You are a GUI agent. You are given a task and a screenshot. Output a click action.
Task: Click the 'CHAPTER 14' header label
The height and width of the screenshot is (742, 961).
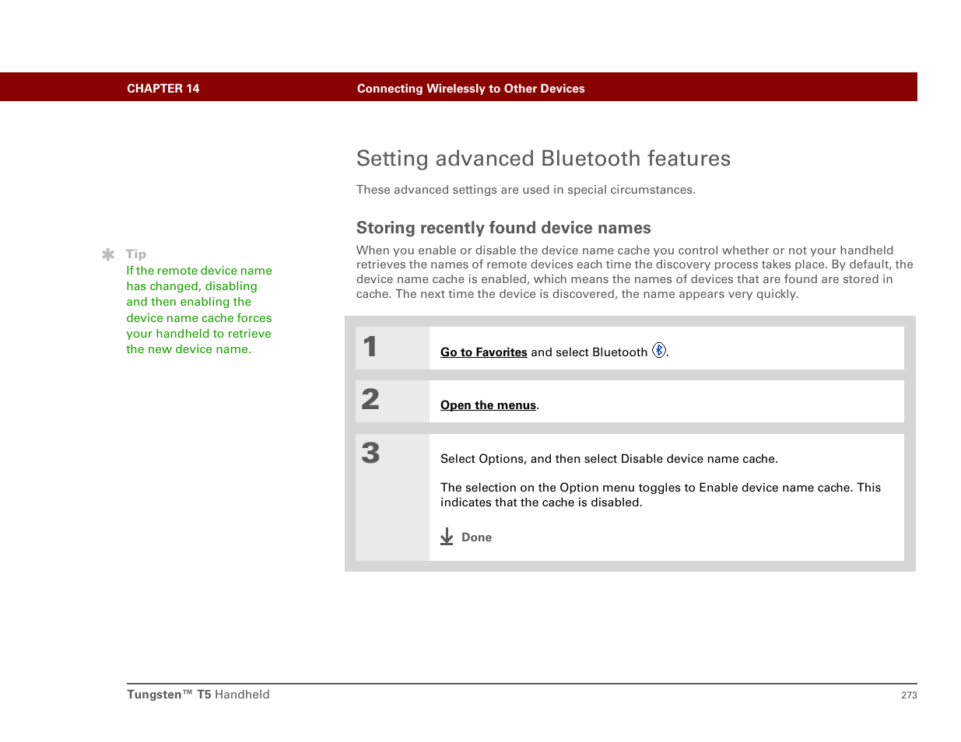[x=163, y=89]
